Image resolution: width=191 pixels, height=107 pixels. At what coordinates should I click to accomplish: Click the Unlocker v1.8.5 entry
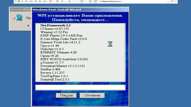52,49
